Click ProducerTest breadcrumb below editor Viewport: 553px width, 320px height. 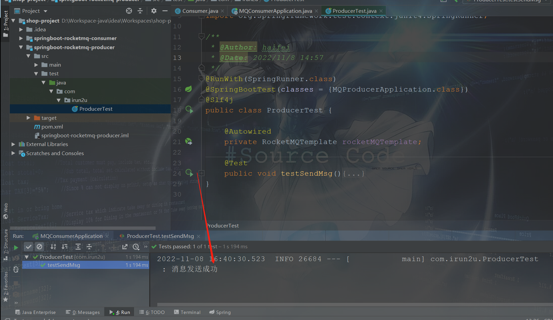222,226
